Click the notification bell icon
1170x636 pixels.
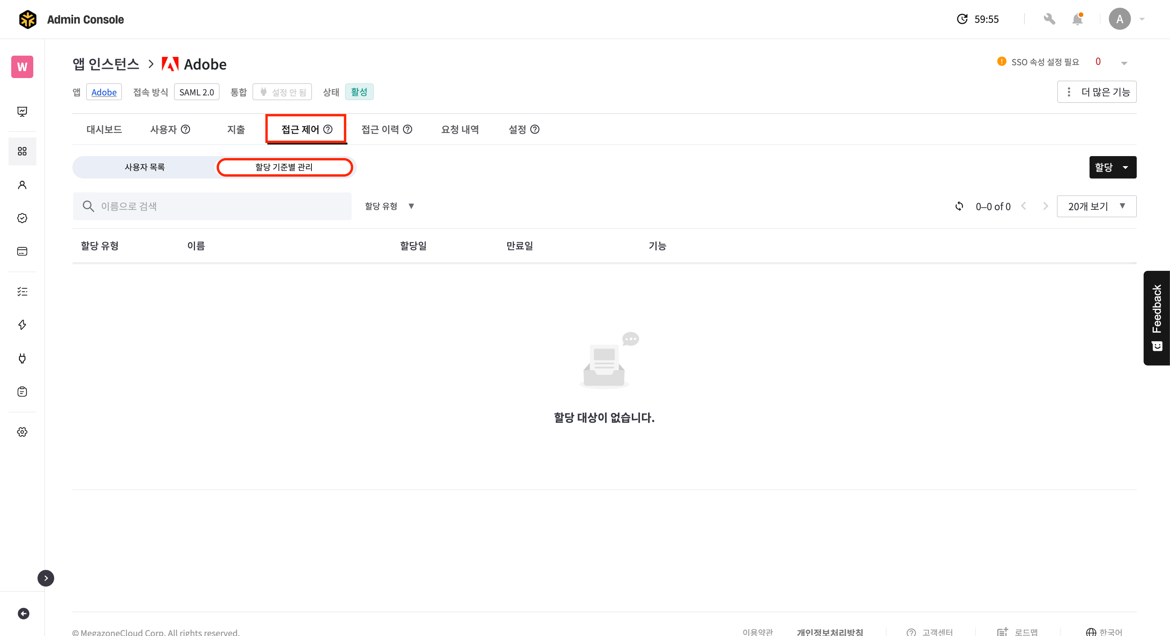point(1077,19)
